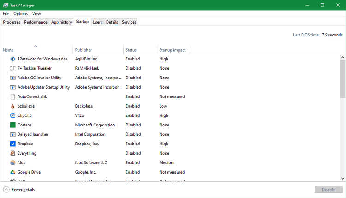Select the 7+ Taskbar Tweaker name

coord(35,68)
